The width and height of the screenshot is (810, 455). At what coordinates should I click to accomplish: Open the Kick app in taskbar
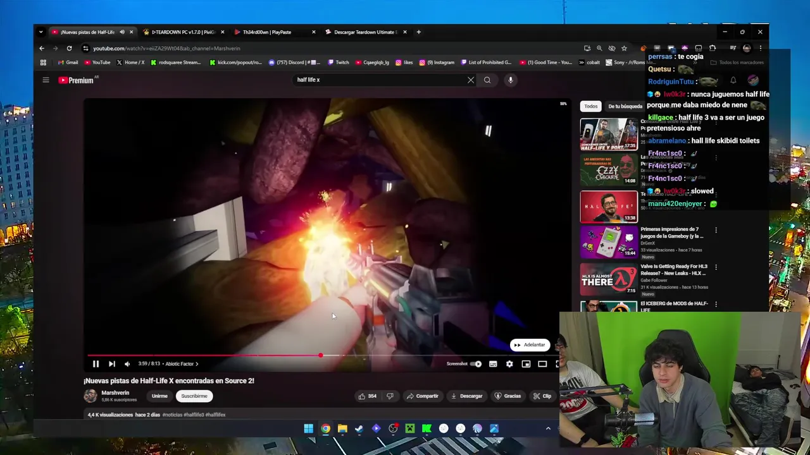pyautogui.click(x=427, y=428)
